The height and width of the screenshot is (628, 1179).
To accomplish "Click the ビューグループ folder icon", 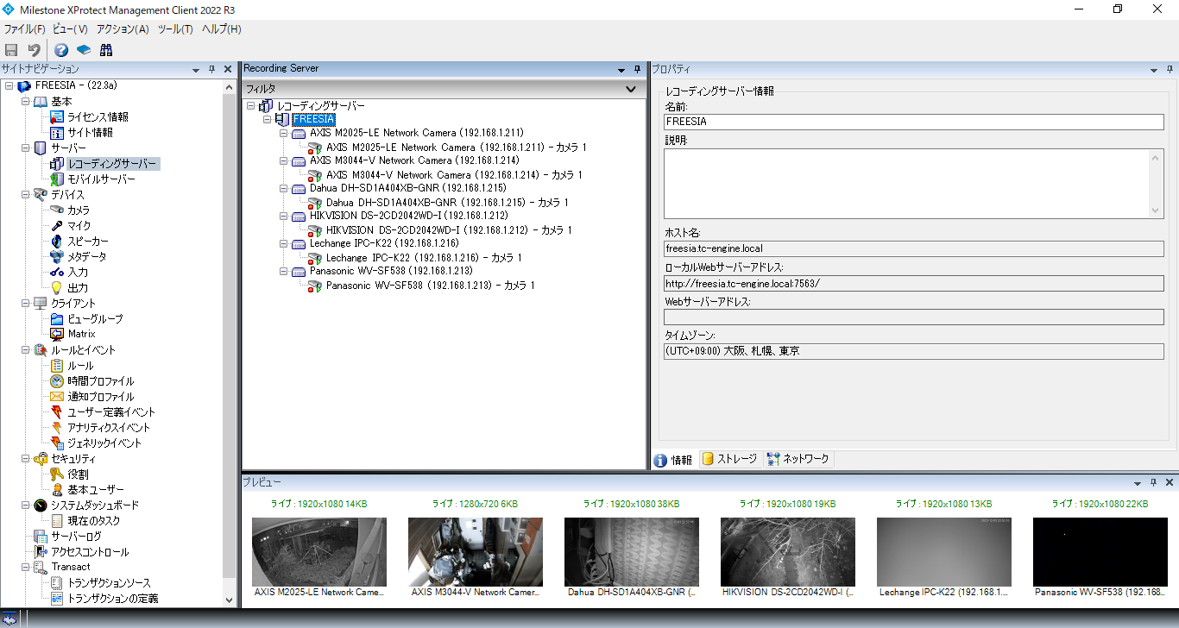I will point(57,319).
